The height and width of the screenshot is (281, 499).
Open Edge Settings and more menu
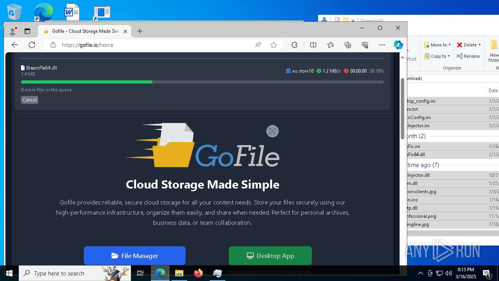click(x=382, y=45)
